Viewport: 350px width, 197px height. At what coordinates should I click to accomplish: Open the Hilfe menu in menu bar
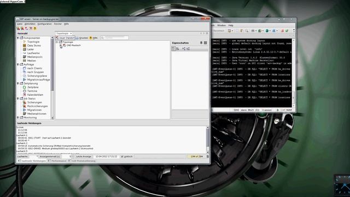point(66,24)
